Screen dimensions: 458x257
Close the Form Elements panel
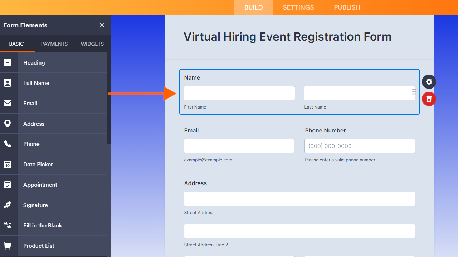[102, 25]
